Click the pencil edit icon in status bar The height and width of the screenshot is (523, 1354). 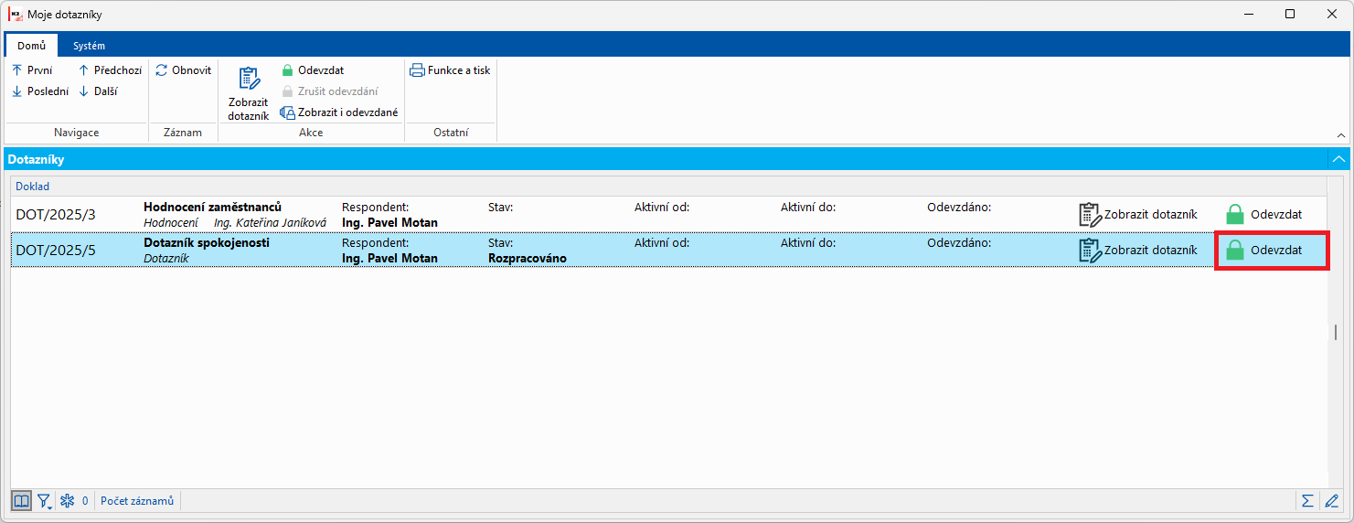pos(1332,501)
